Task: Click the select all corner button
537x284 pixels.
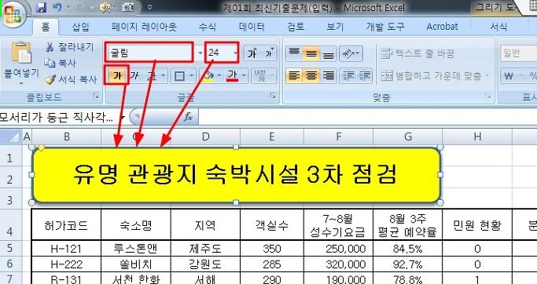Action: pos(10,137)
